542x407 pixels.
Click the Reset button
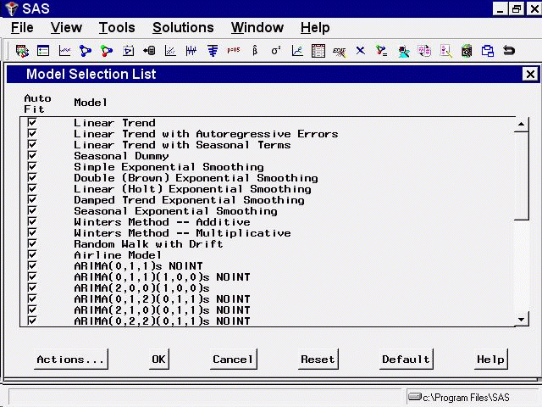point(318,360)
